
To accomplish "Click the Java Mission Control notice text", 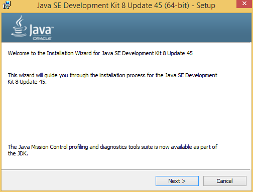I will (112, 150).
